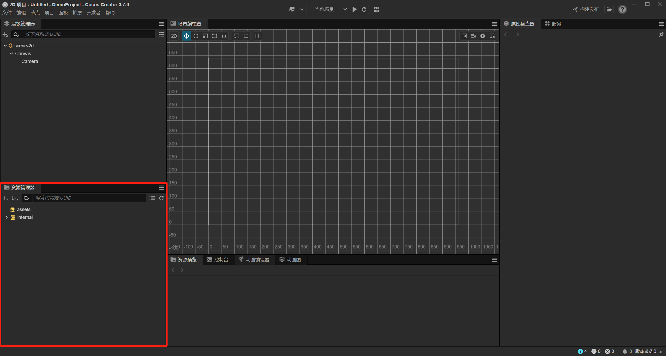The height and width of the screenshot is (356, 666).
Task: Toggle the 2D view mode button
Action: (x=174, y=36)
